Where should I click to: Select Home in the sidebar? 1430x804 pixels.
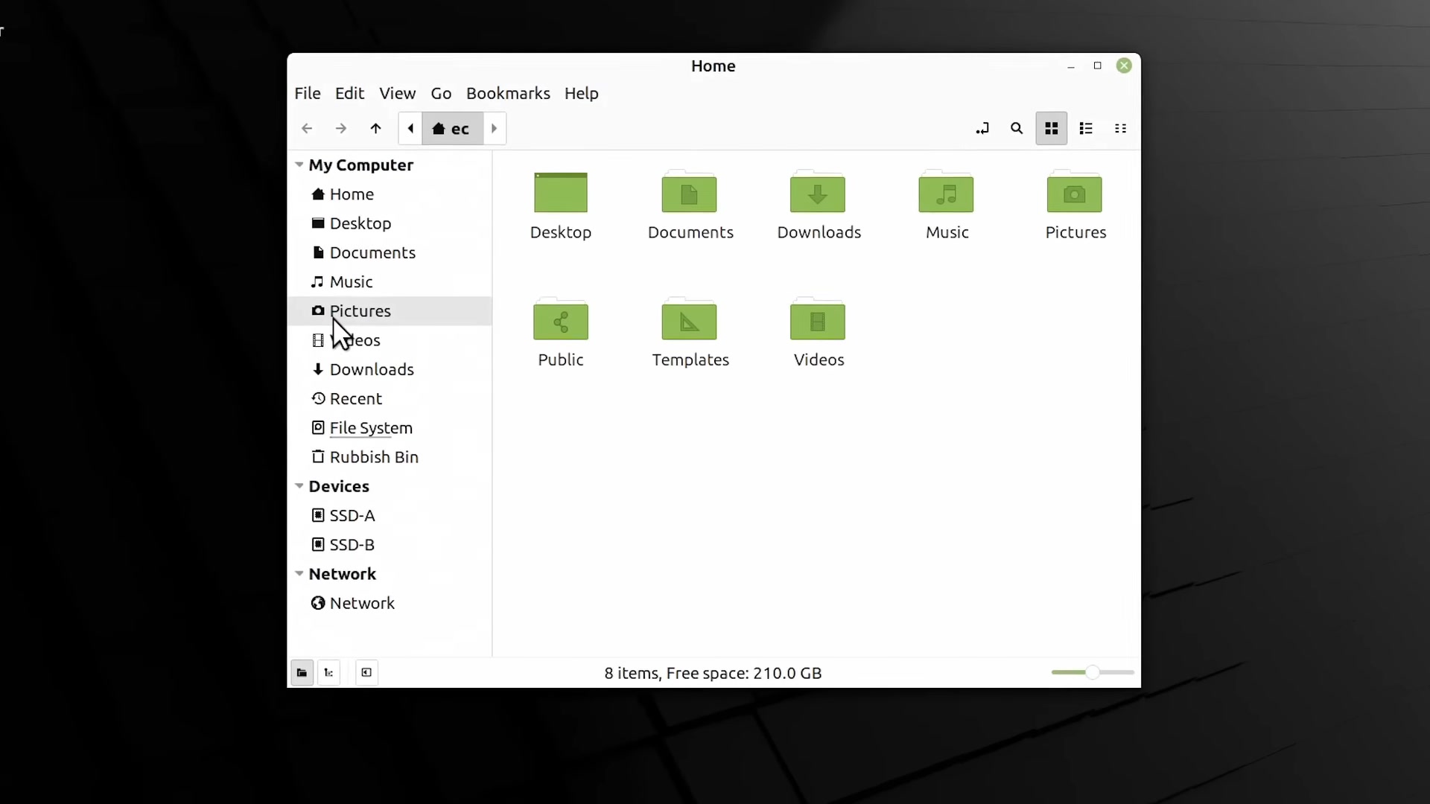pyautogui.click(x=390, y=194)
